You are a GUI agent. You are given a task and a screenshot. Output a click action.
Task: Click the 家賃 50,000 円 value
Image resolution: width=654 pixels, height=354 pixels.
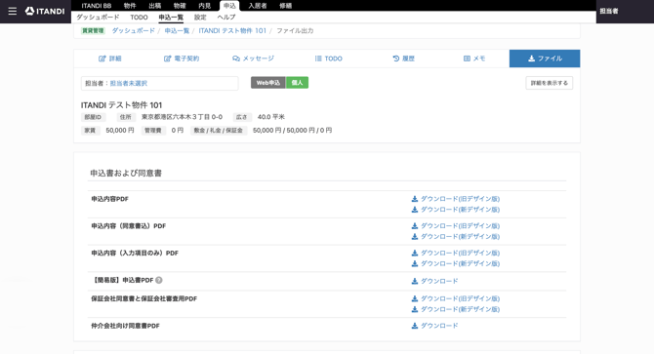120,131
